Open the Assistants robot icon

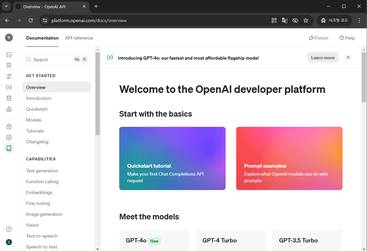click(9, 66)
